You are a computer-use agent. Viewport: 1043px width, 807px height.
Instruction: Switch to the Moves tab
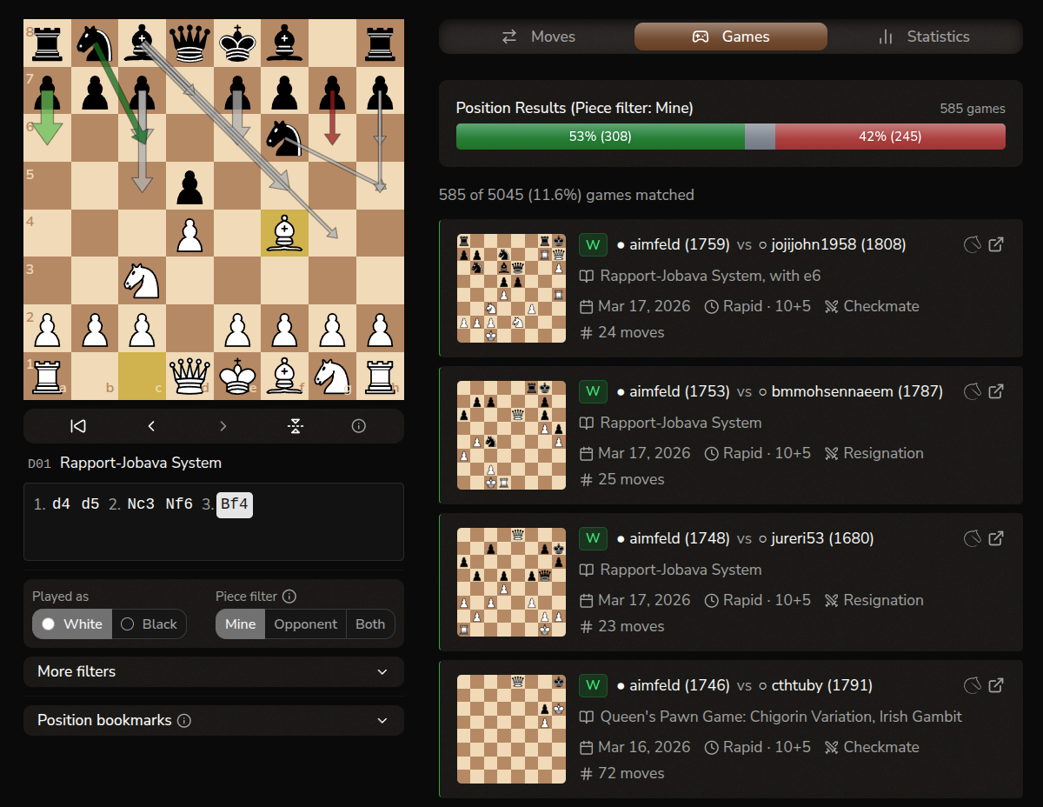(x=538, y=37)
